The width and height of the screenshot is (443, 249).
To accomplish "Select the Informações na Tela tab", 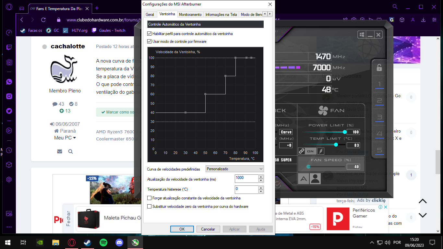I will (x=221, y=15).
